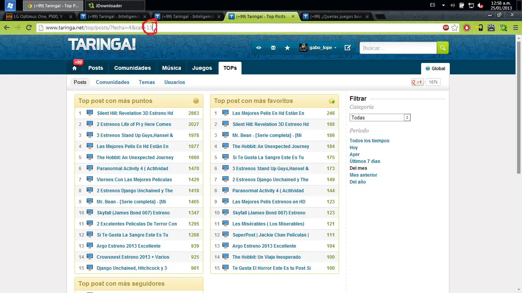Viewport: 522px width, 293px height.
Task: Show hidden system tray icons
Action: click(x=443, y=5)
